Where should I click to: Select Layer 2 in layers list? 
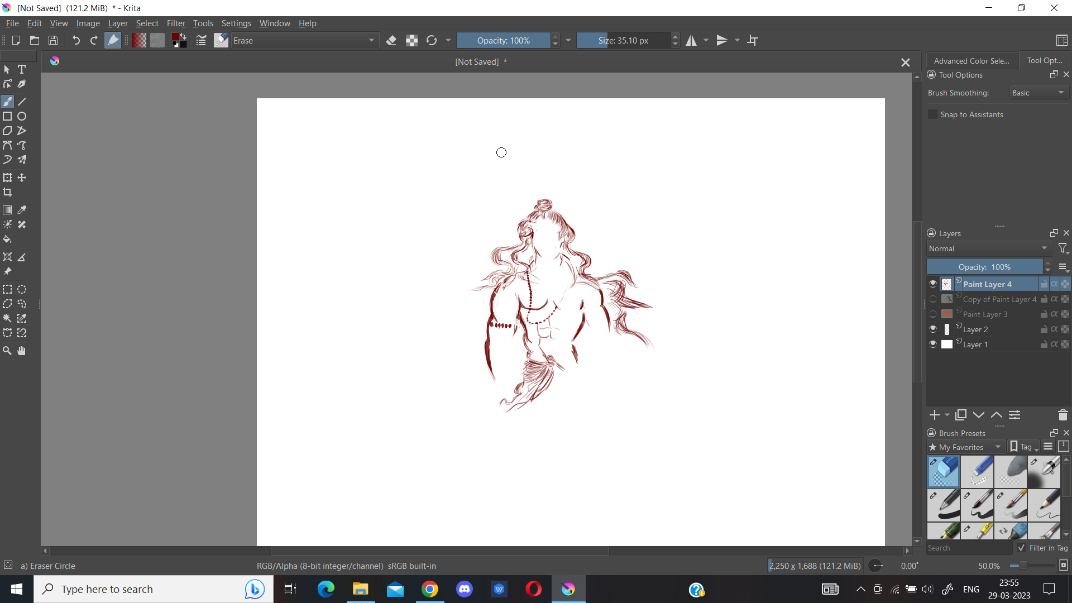[x=975, y=329]
